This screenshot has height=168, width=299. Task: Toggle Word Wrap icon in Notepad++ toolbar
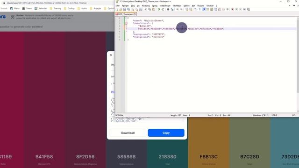point(196,9)
